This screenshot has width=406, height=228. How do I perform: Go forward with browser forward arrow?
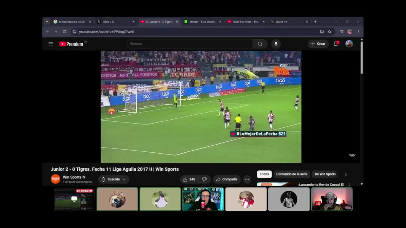click(56, 32)
